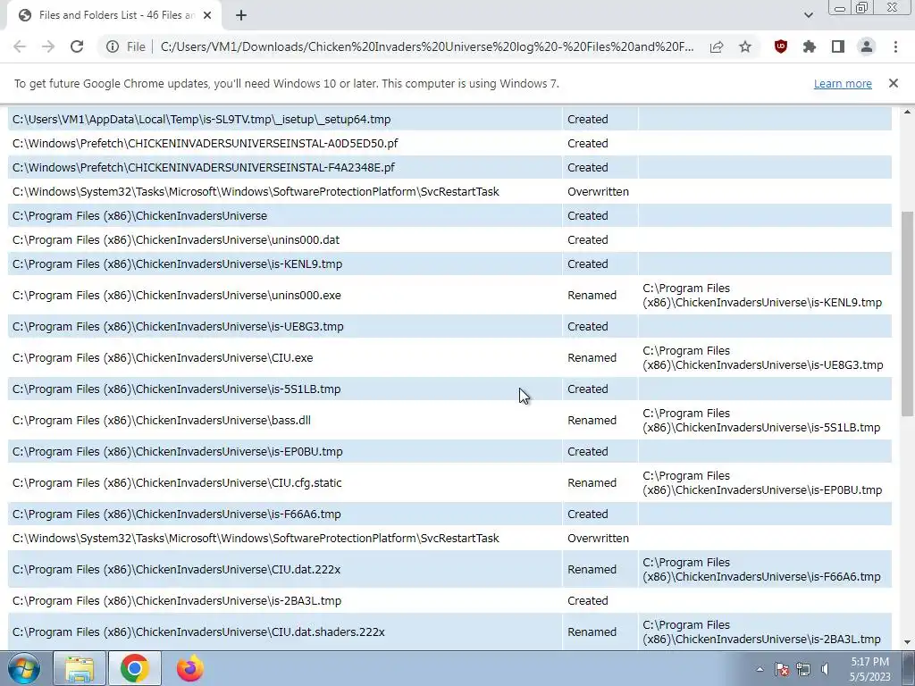Select the unins000.dat path cell
Image resolution: width=915 pixels, height=686 pixels.
[x=285, y=239]
